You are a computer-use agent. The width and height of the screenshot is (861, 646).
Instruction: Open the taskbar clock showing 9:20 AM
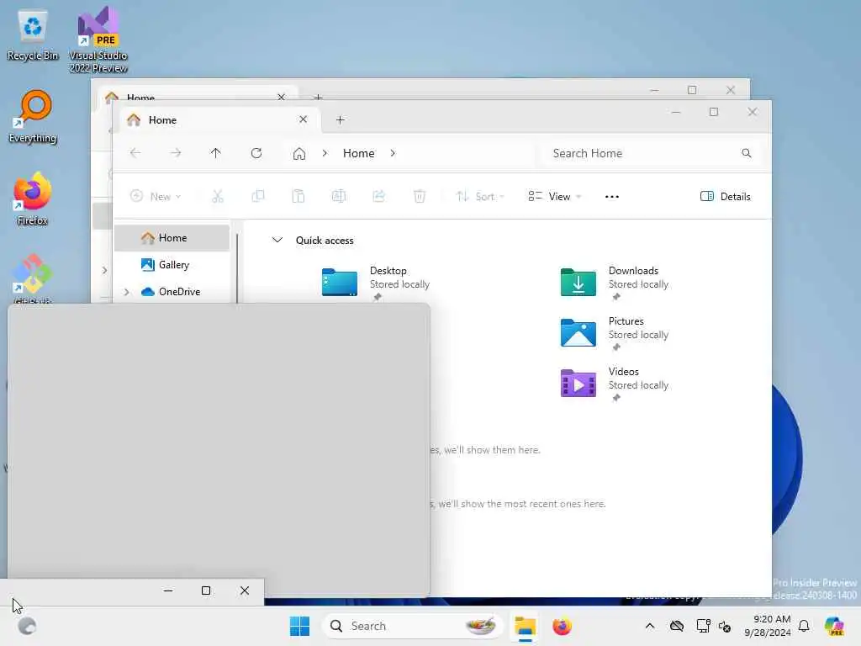pyautogui.click(x=767, y=626)
